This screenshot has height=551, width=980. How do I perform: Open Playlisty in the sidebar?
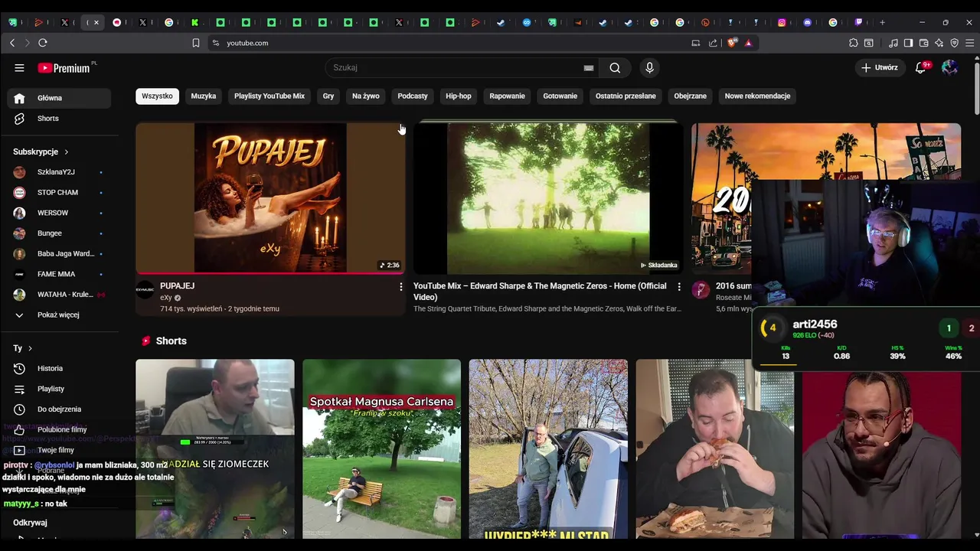60,389
